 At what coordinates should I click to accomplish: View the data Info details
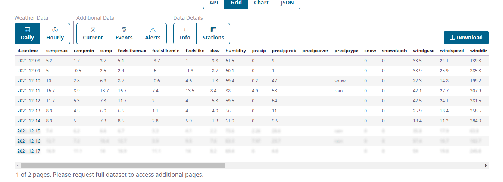click(185, 34)
